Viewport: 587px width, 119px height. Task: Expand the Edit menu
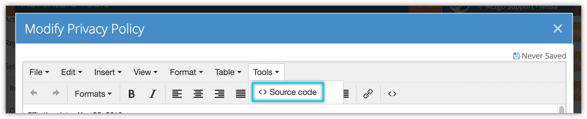click(72, 72)
